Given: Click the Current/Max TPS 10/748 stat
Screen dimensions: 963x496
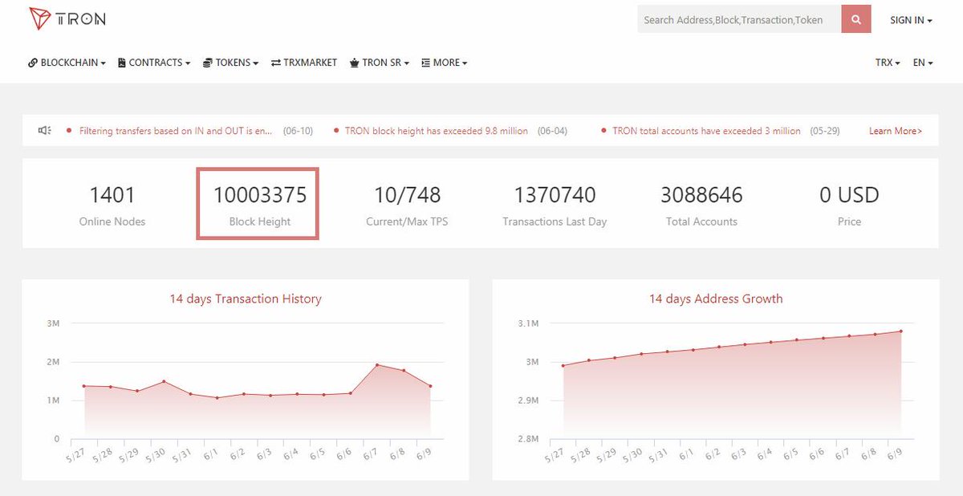Looking at the screenshot, I should pyautogui.click(x=407, y=204).
